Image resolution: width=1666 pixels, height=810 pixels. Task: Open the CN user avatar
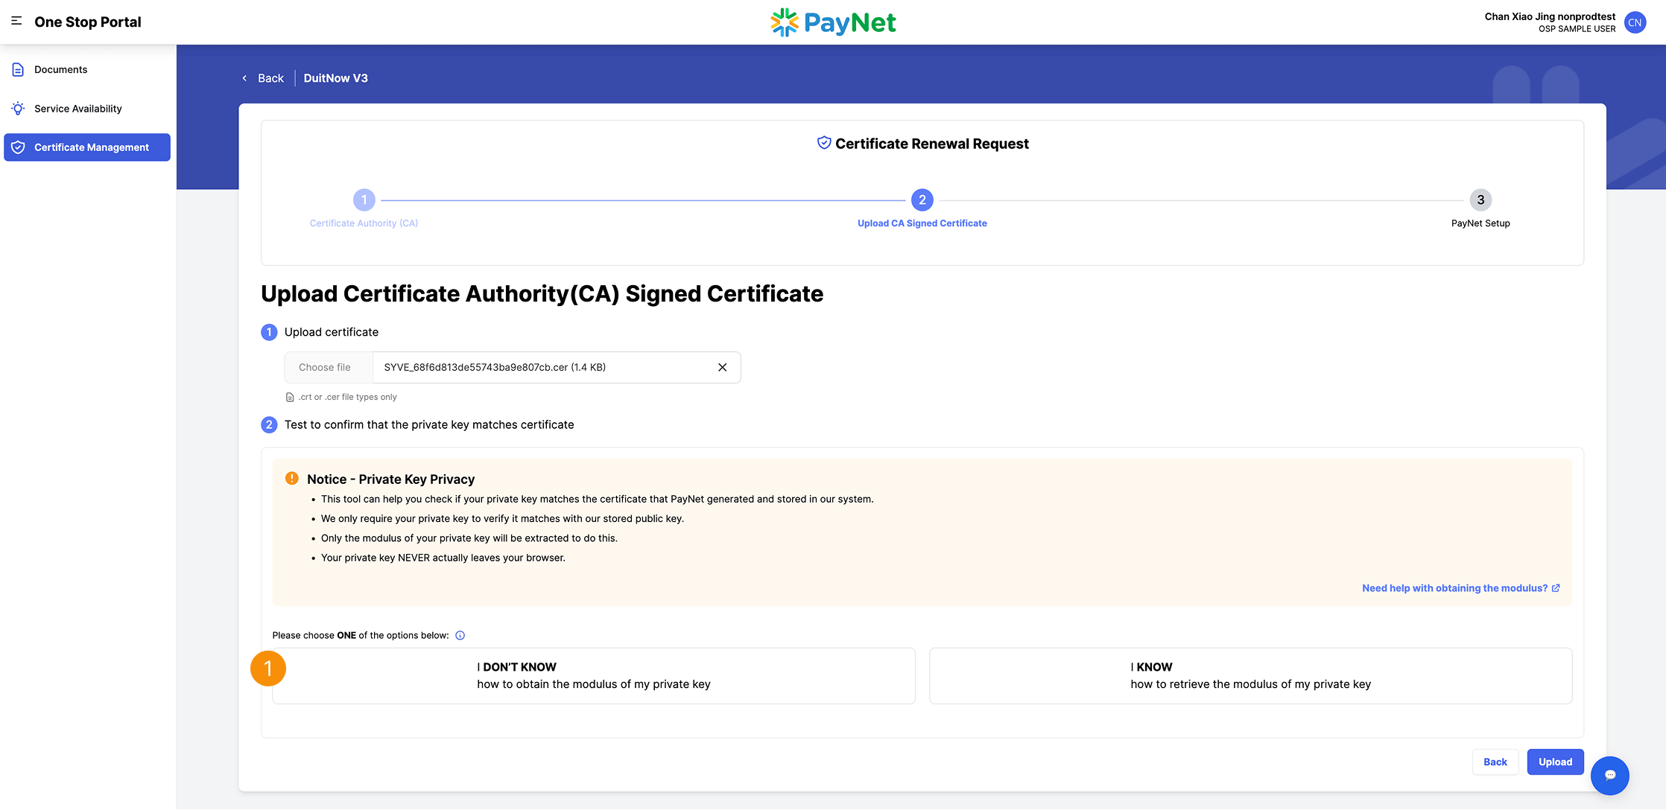coord(1635,22)
